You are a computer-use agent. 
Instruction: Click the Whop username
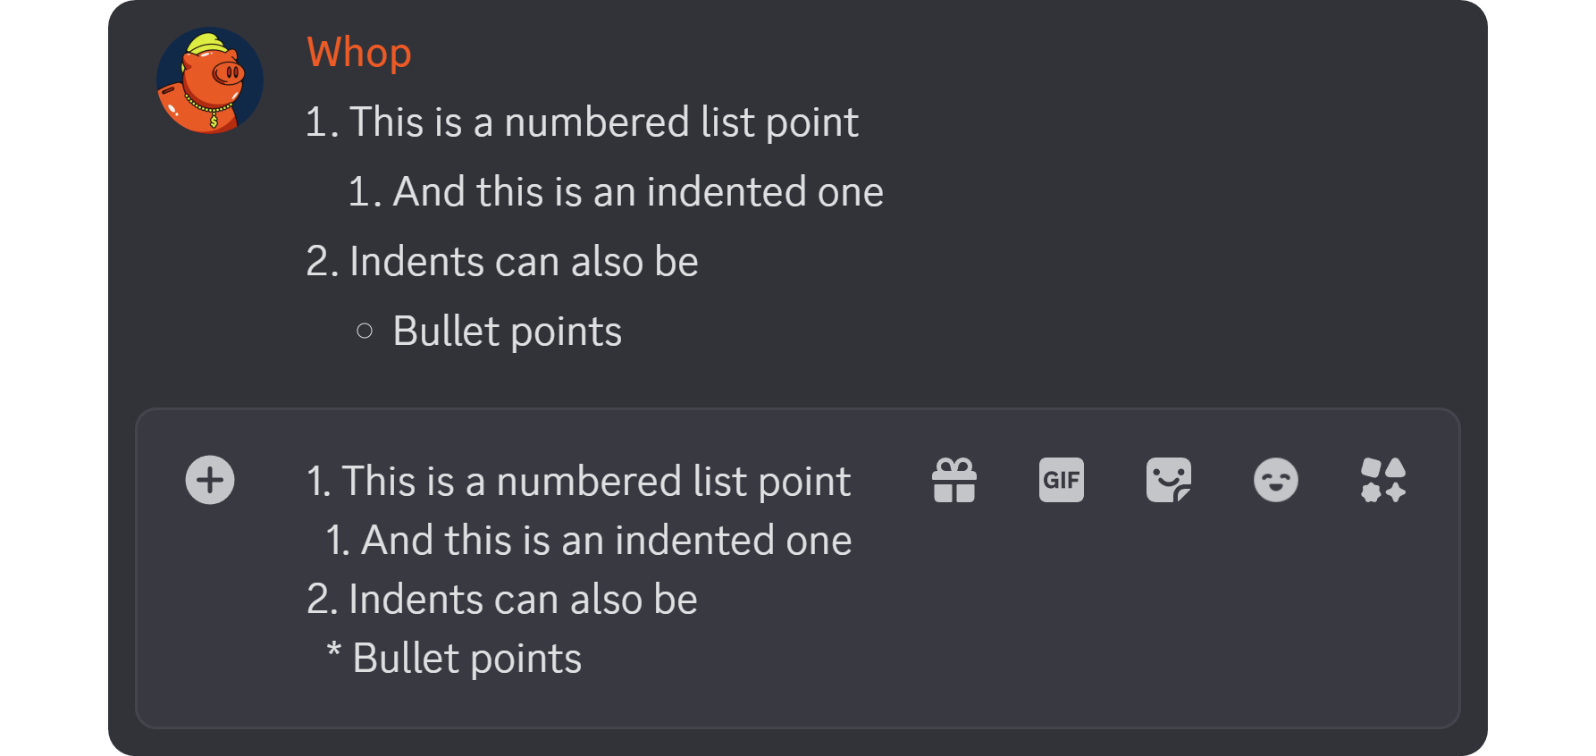click(359, 52)
